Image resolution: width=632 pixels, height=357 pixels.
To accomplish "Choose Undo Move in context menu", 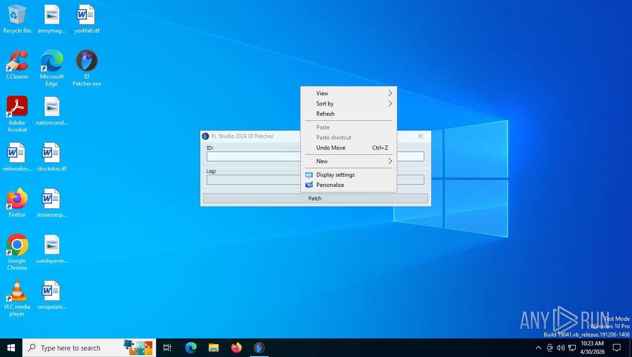I will pos(349,148).
